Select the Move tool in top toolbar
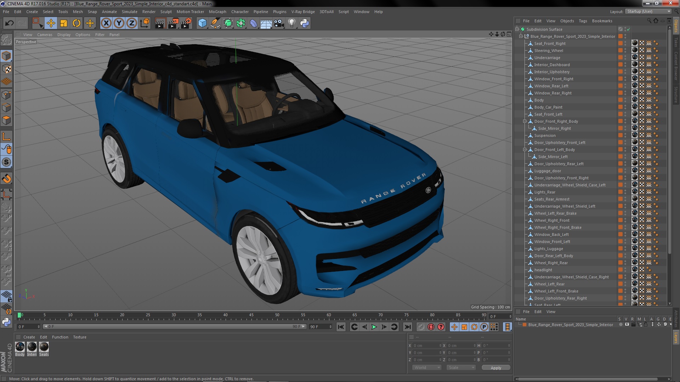Image resolution: width=680 pixels, height=382 pixels. (x=51, y=23)
